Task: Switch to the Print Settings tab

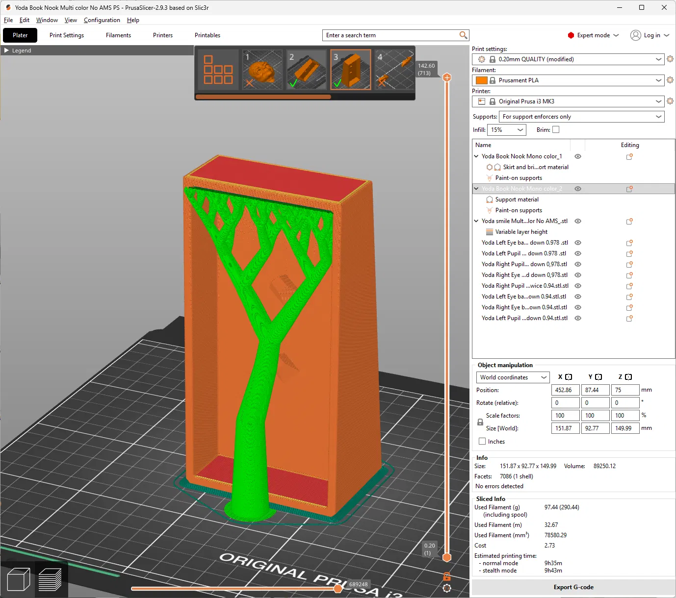Action: 67,35
